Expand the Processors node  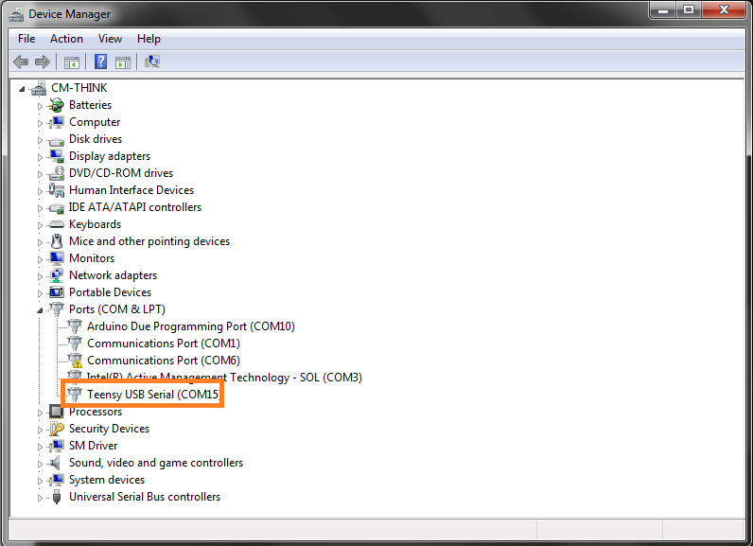[x=41, y=413]
